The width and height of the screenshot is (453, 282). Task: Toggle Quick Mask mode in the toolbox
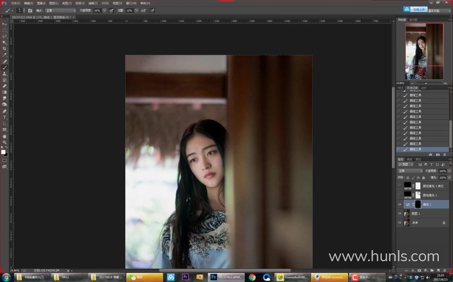pos(4,161)
